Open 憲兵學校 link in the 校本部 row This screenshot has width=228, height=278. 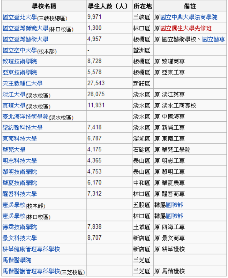14,205
